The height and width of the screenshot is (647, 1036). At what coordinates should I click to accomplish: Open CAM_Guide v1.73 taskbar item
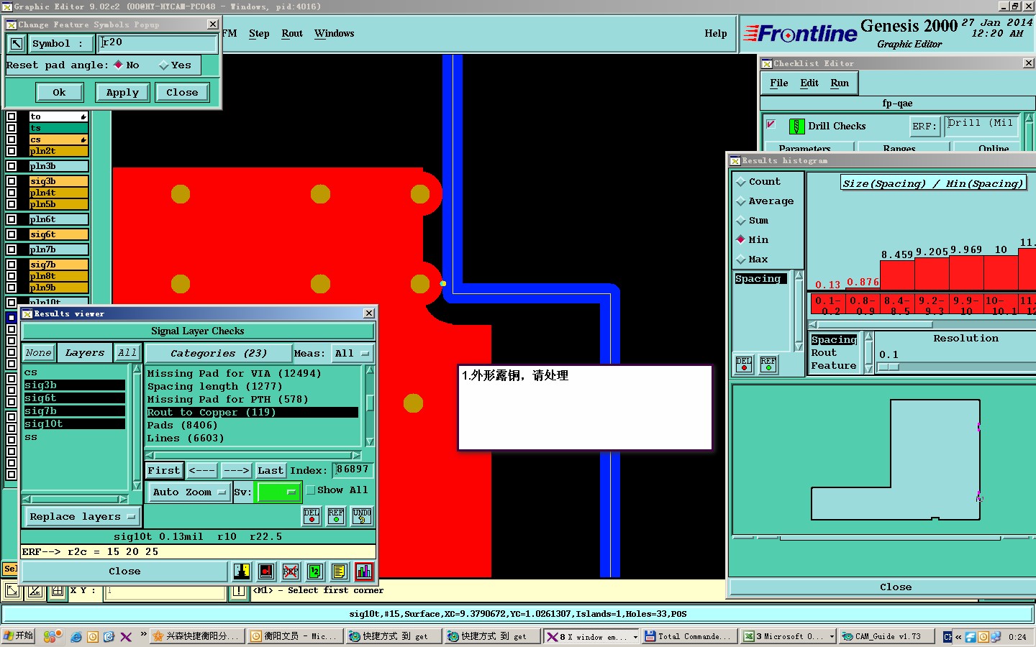point(886,636)
